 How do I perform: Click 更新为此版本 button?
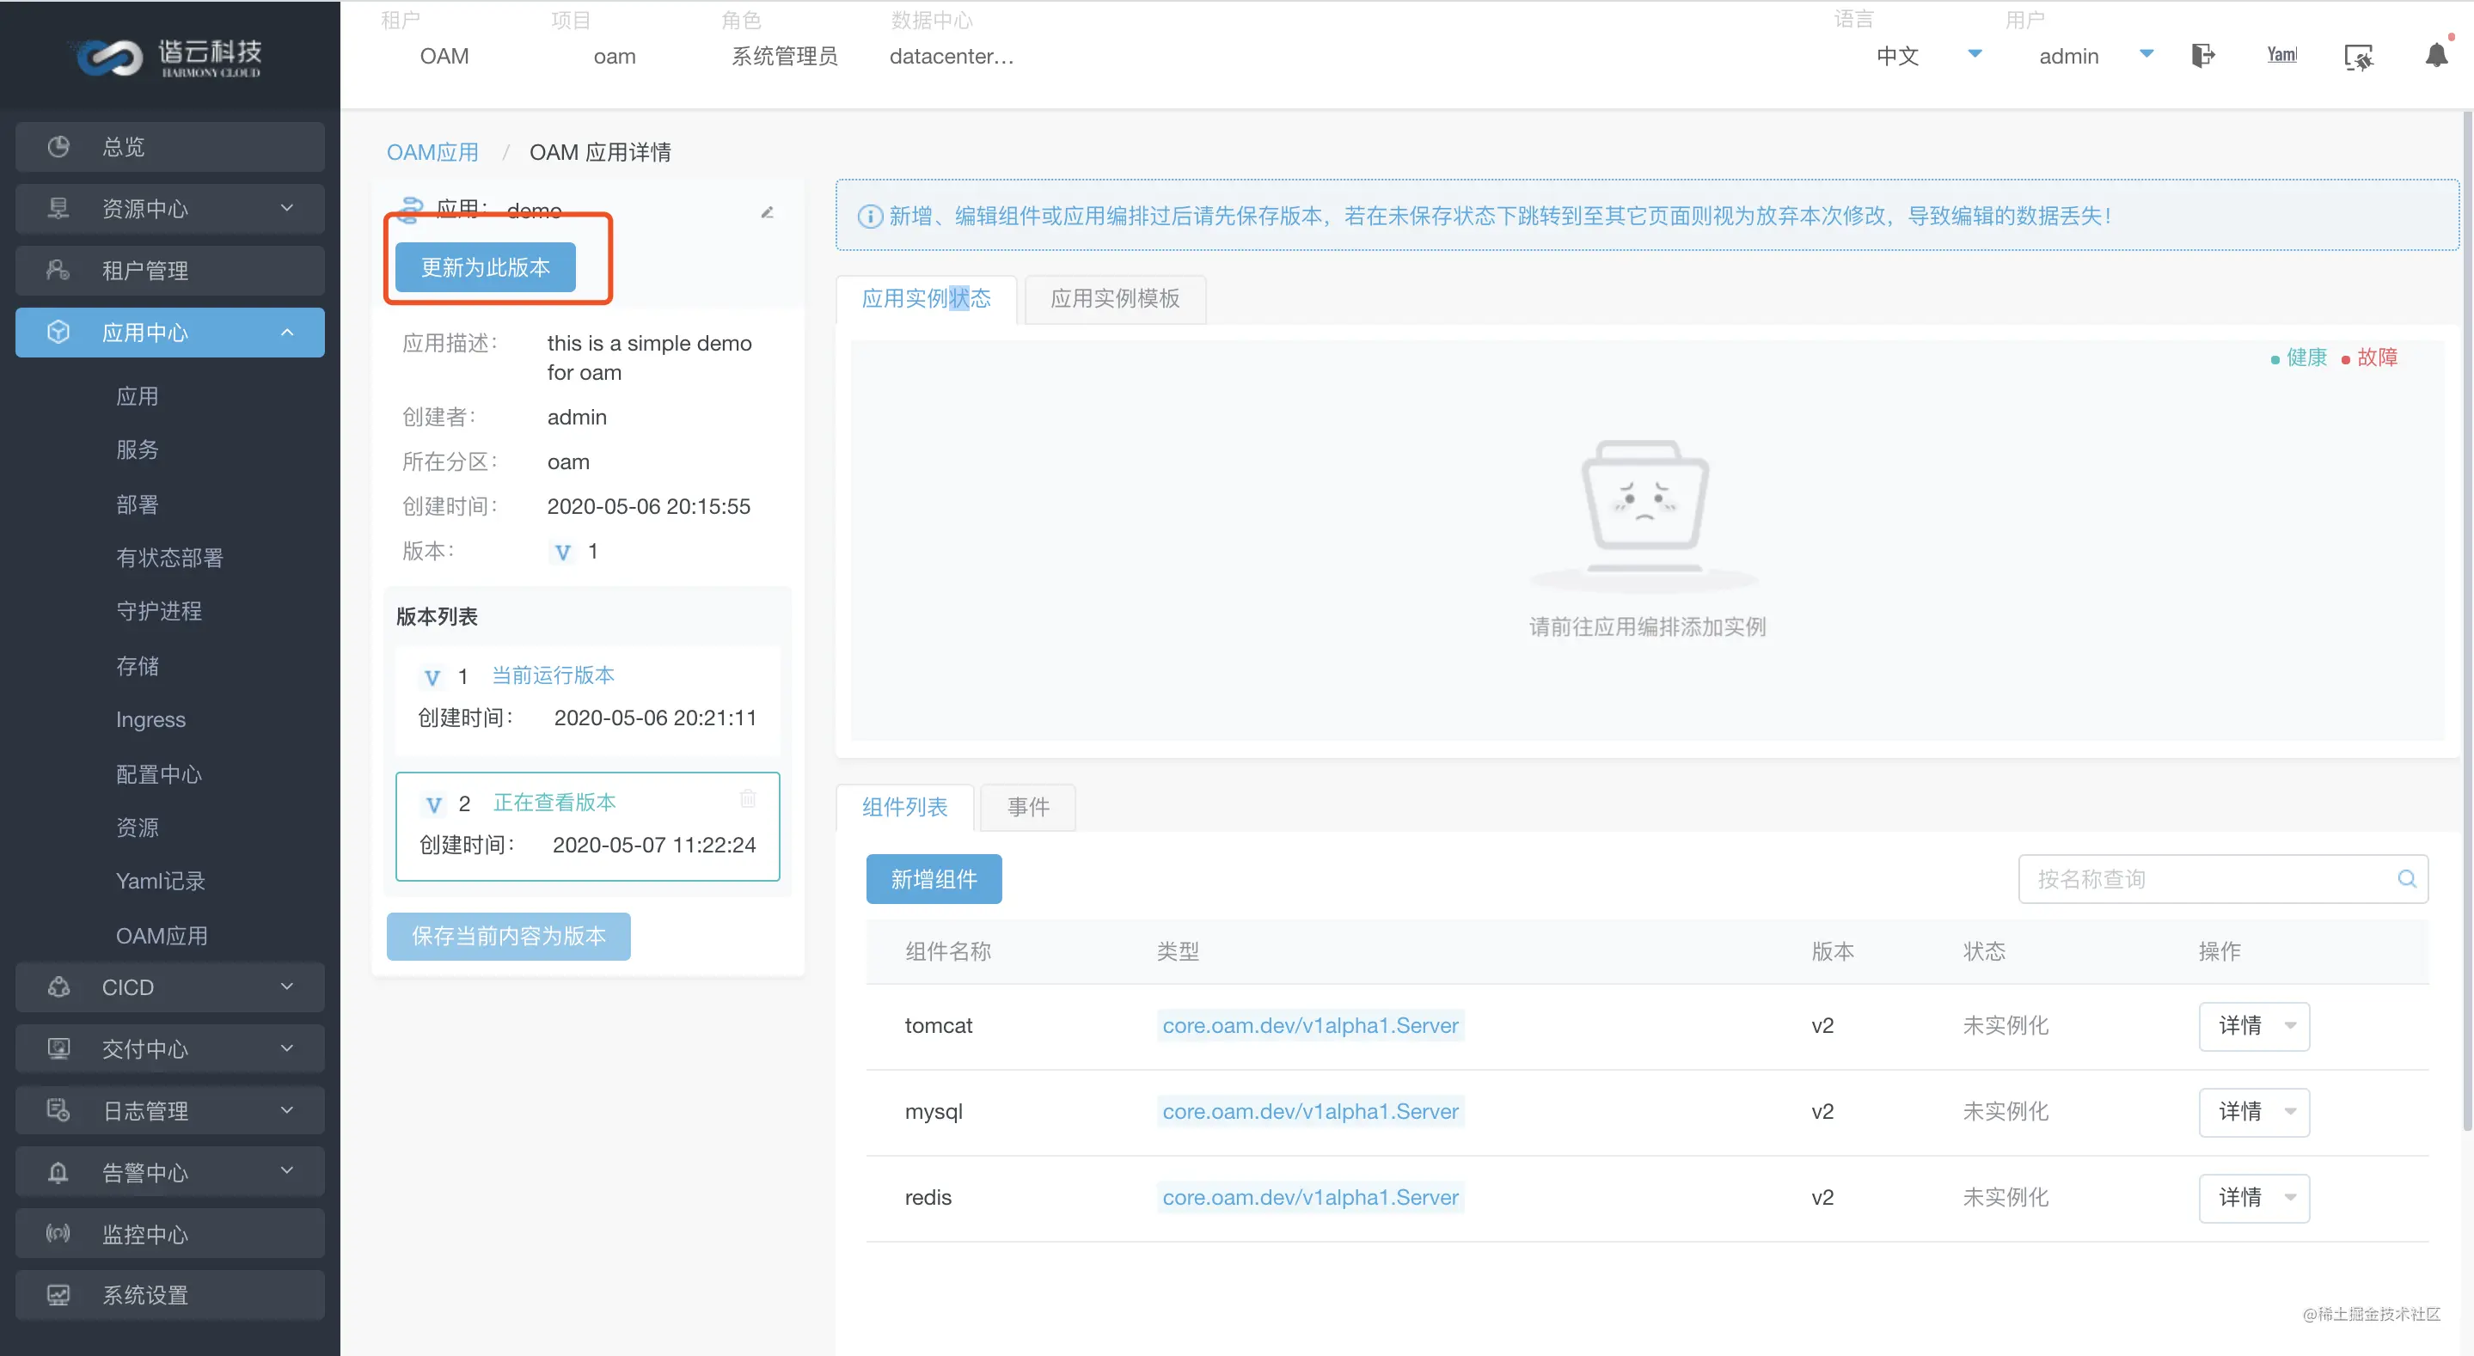(x=486, y=267)
